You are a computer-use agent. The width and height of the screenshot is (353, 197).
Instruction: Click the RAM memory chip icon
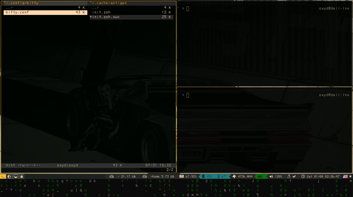click(x=181, y=176)
